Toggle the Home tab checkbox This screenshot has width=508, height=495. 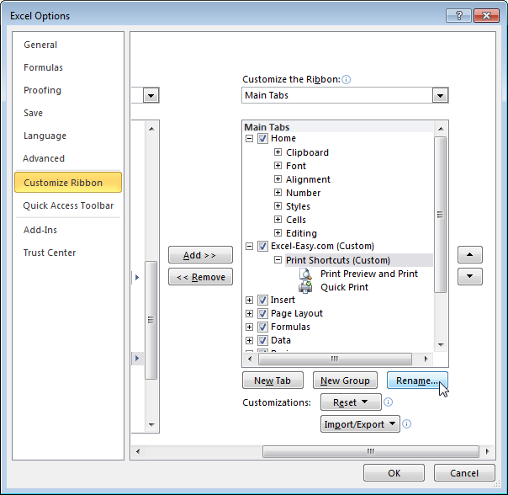point(262,139)
